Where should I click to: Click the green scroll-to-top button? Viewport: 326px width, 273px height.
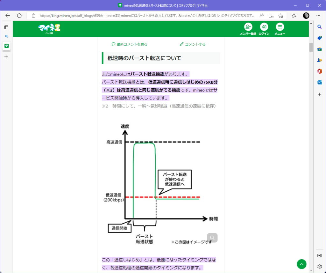(x=301, y=264)
